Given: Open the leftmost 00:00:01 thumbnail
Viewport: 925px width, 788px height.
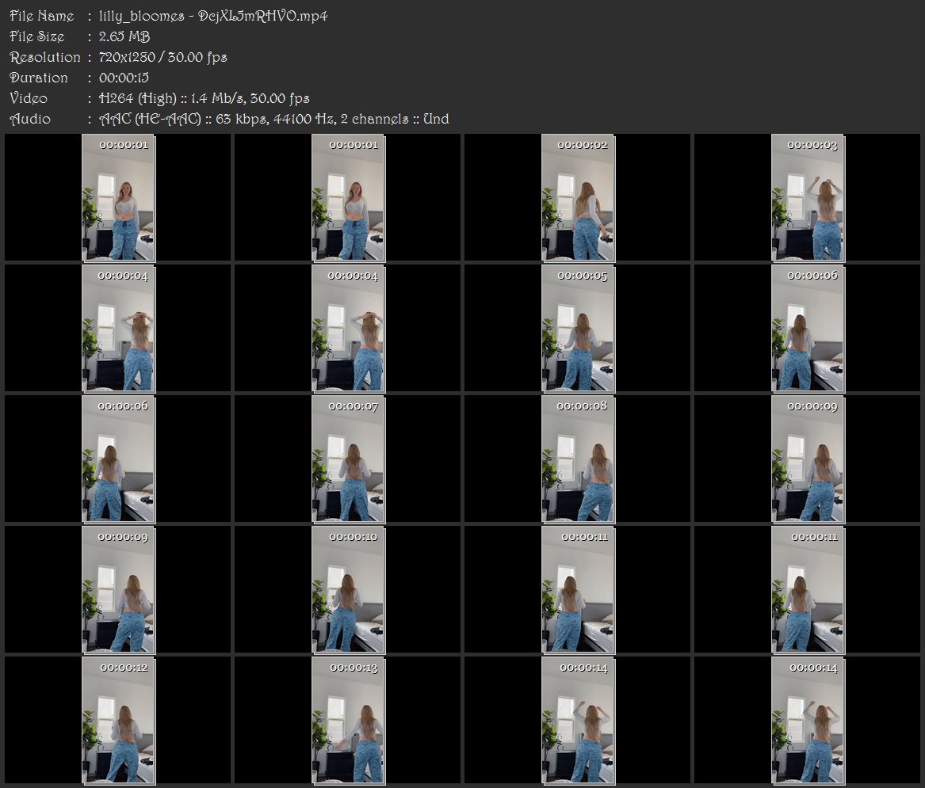Looking at the screenshot, I should (119, 197).
